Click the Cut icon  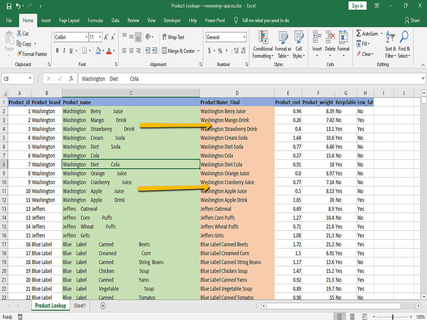20,33
